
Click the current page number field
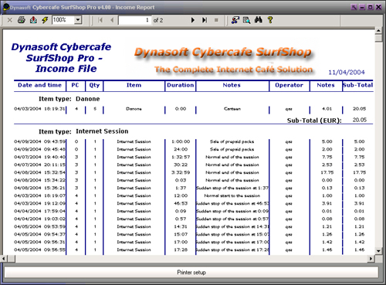134,20
